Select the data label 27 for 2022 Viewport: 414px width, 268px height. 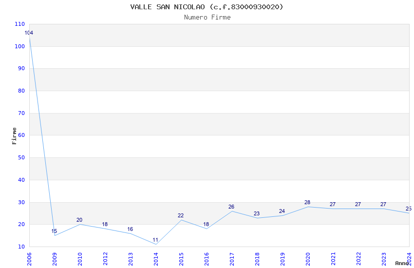click(x=358, y=204)
